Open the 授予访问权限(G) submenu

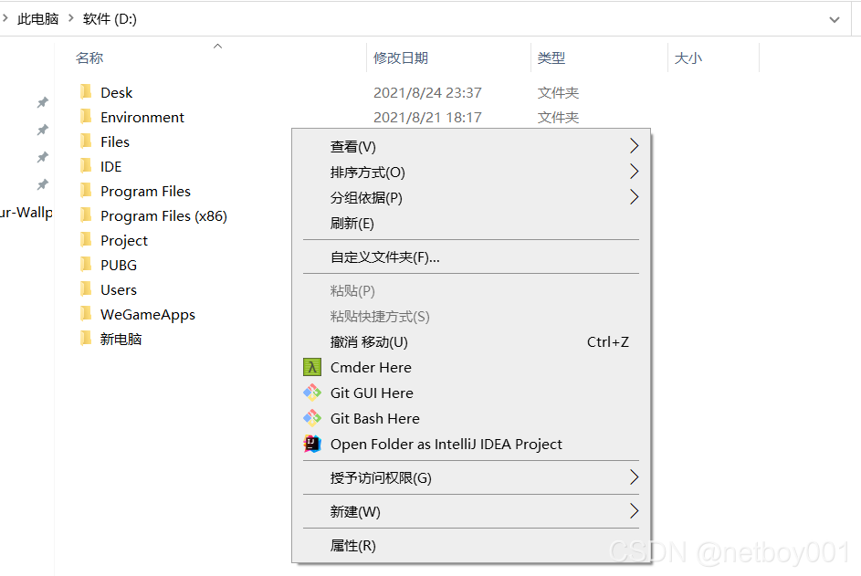471,477
